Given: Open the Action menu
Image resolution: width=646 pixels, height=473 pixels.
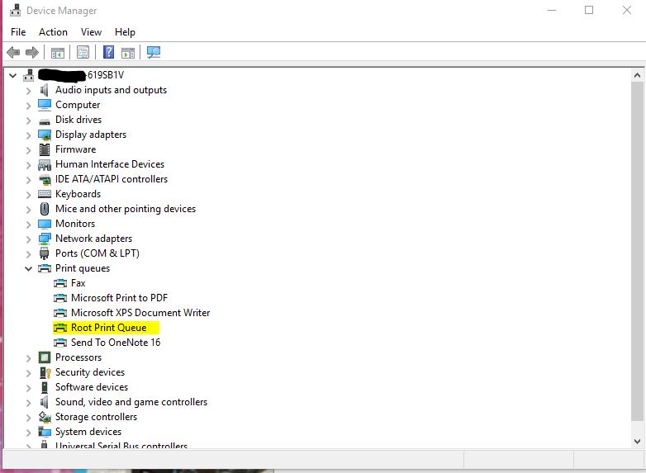Looking at the screenshot, I should click(53, 32).
